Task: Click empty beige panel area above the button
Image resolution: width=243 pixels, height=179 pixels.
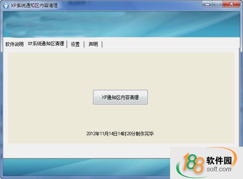Action: point(122,69)
